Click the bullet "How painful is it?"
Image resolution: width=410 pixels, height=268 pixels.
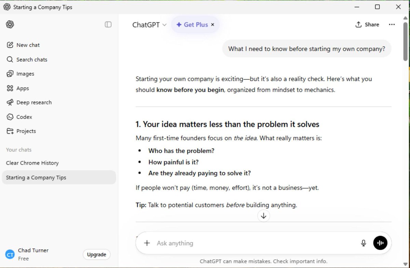coord(174,162)
